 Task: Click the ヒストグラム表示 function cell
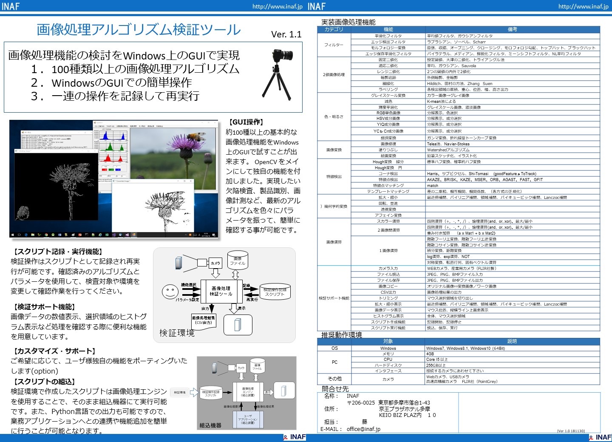click(388, 316)
